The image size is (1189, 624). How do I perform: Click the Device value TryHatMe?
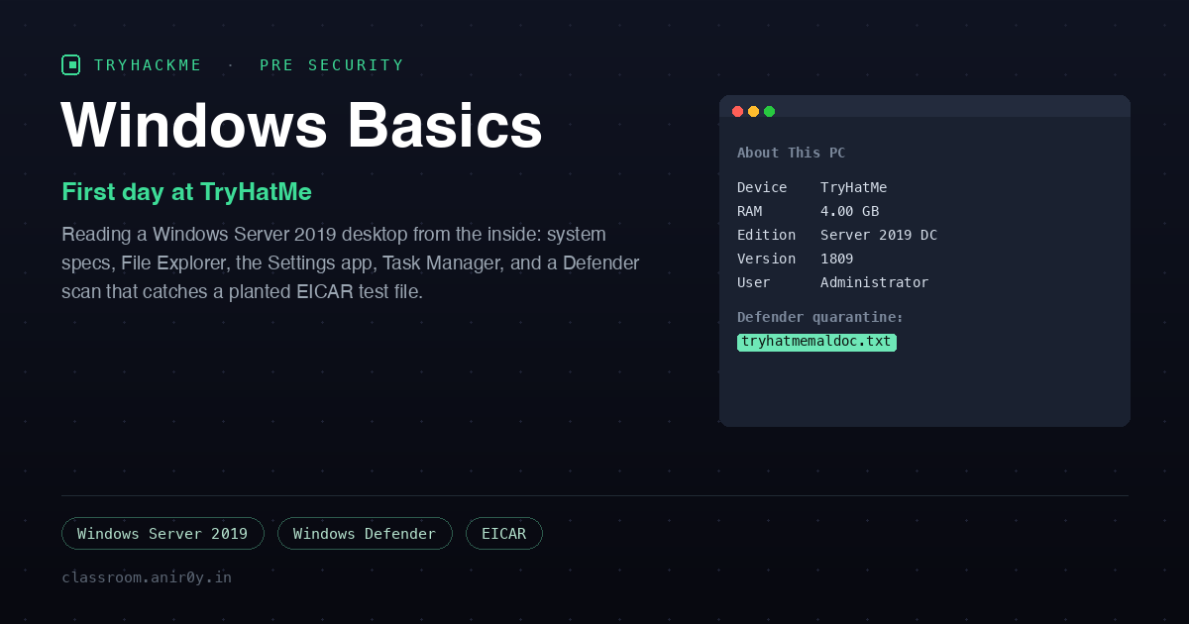click(854, 187)
